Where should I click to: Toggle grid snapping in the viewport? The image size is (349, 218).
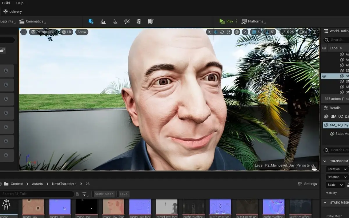[256, 32]
